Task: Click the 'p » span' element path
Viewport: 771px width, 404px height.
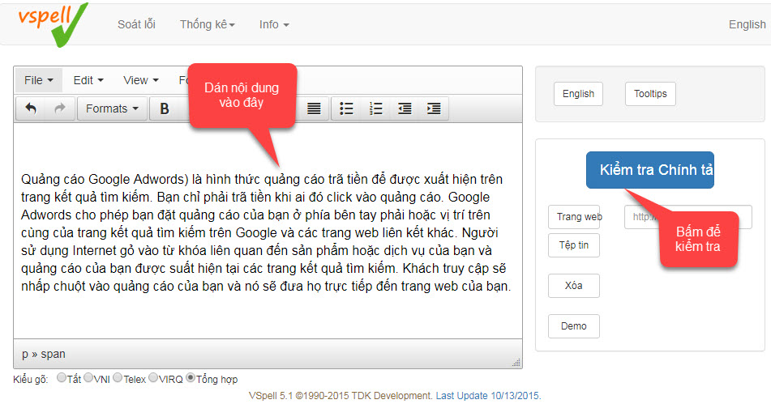Action: tap(44, 354)
